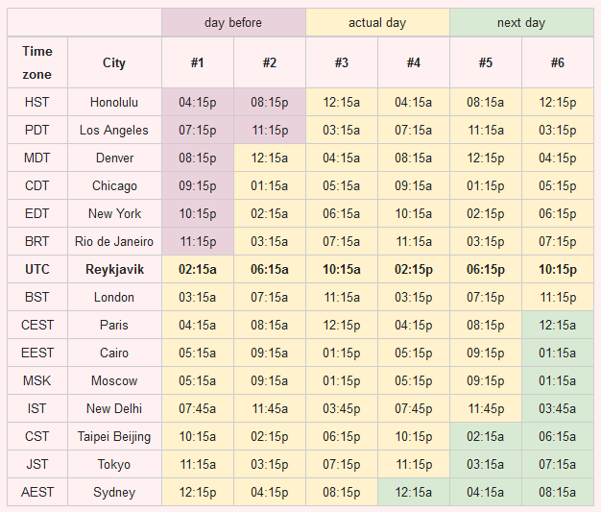This screenshot has height=512, width=601.
Task: Click the 'day before' header cell
Action: coord(233,23)
